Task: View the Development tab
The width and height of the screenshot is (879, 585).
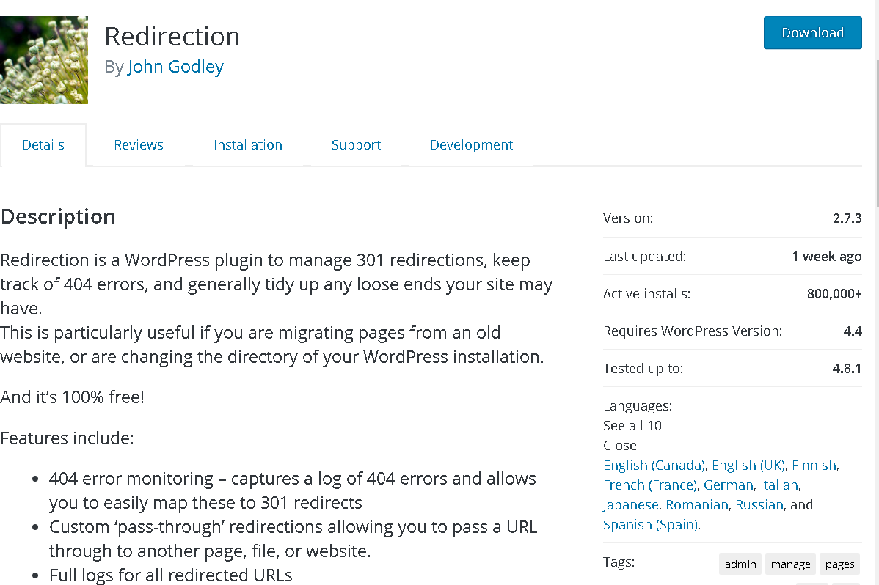Action: click(472, 145)
